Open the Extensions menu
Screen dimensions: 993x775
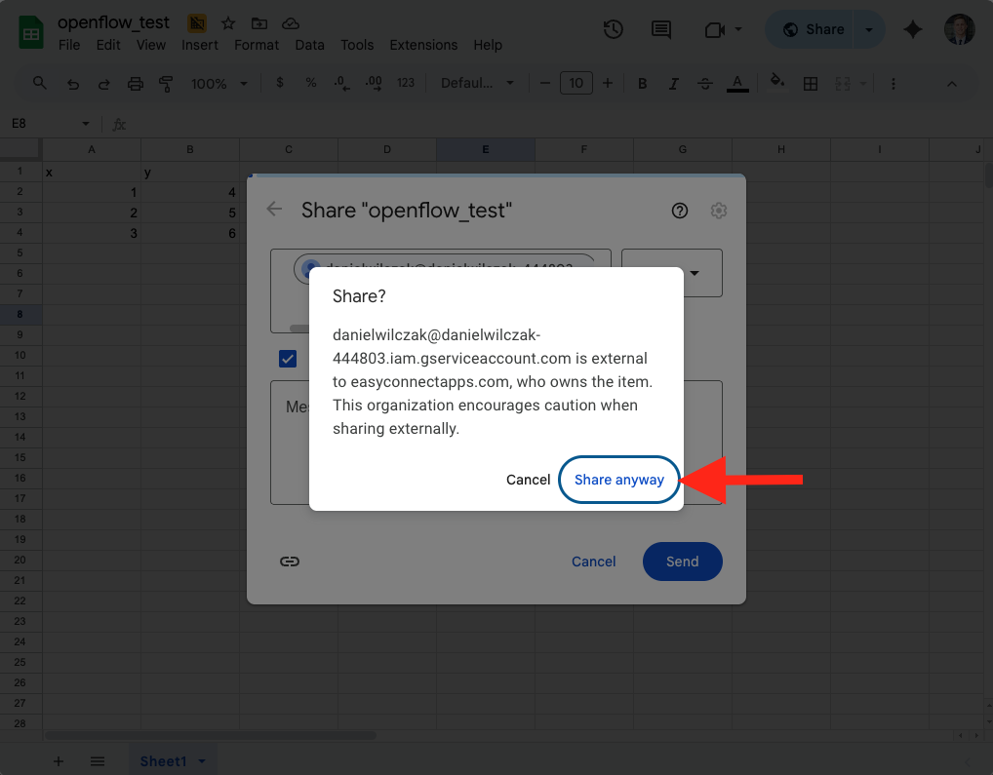click(423, 45)
